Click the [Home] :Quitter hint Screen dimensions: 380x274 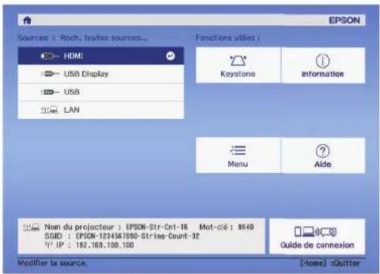coord(330,263)
